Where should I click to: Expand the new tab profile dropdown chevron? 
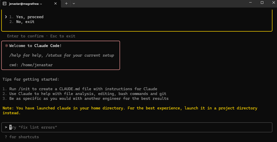pyautogui.click(x=74, y=4)
